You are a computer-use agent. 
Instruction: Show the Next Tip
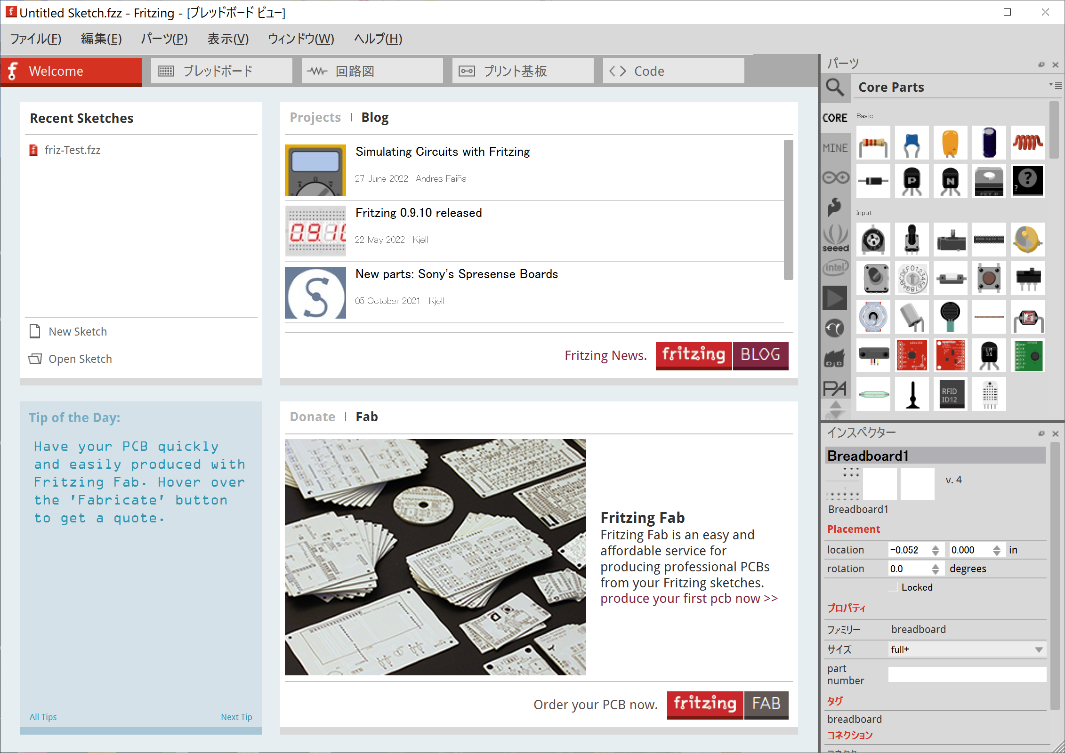(236, 717)
